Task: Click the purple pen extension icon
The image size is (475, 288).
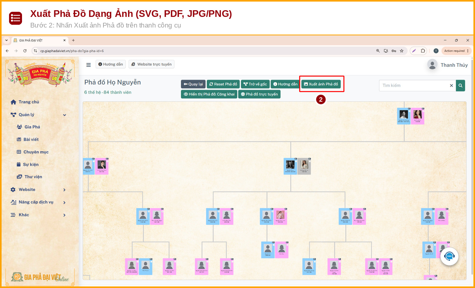Action: point(414,51)
